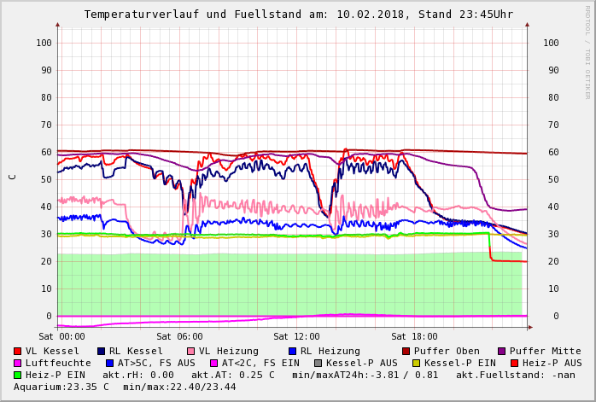Select the Puffer Oben legend swatch
The width and height of the screenshot is (596, 402).
[x=406, y=351]
